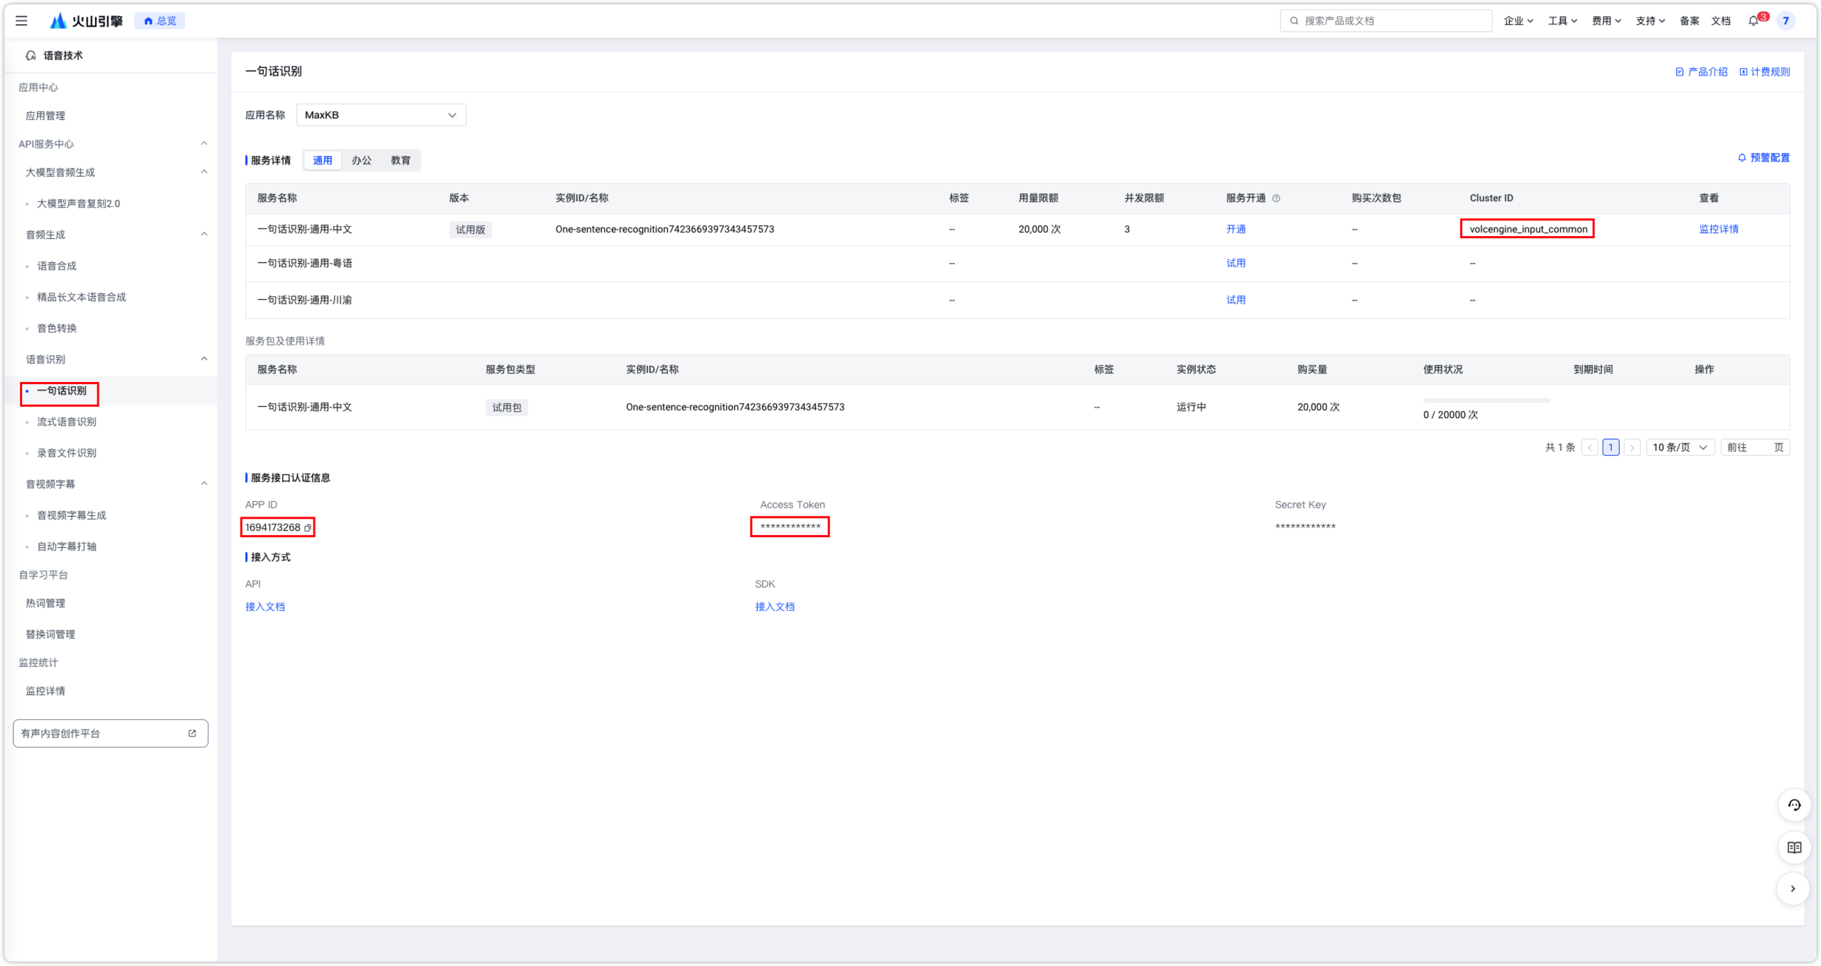Collapse the 音视频字幕 sidebar section
This screenshot has height=966, width=1821.
tap(205, 483)
